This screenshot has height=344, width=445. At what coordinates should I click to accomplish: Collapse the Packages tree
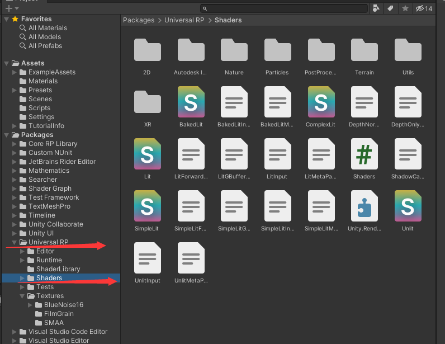7,135
